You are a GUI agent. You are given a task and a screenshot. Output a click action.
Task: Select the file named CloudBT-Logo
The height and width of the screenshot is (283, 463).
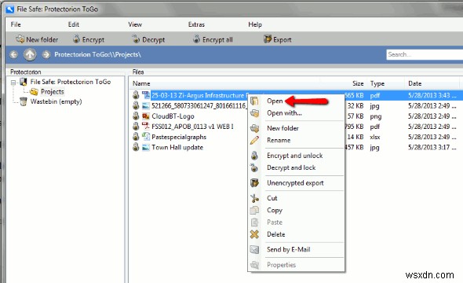(x=173, y=116)
